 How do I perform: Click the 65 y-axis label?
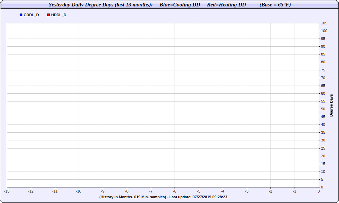[x=323, y=86]
